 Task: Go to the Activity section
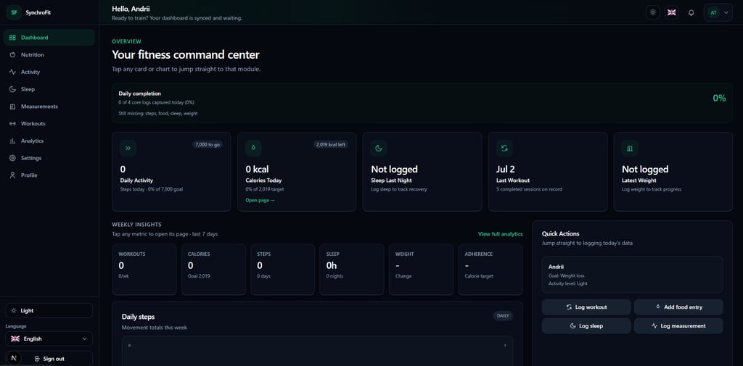pos(49,72)
